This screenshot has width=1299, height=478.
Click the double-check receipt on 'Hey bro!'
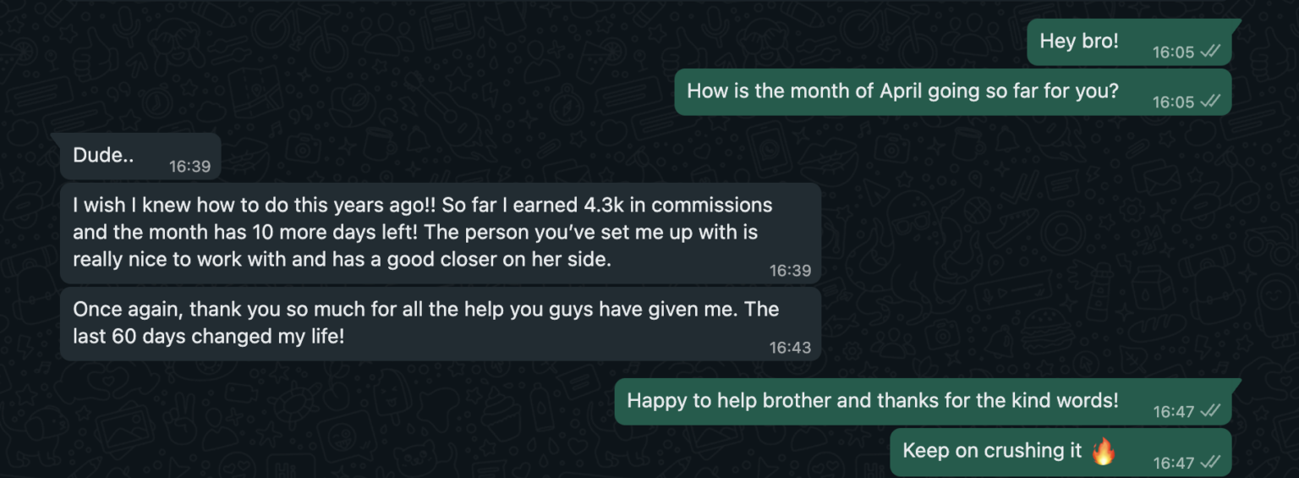pos(1210,52)
